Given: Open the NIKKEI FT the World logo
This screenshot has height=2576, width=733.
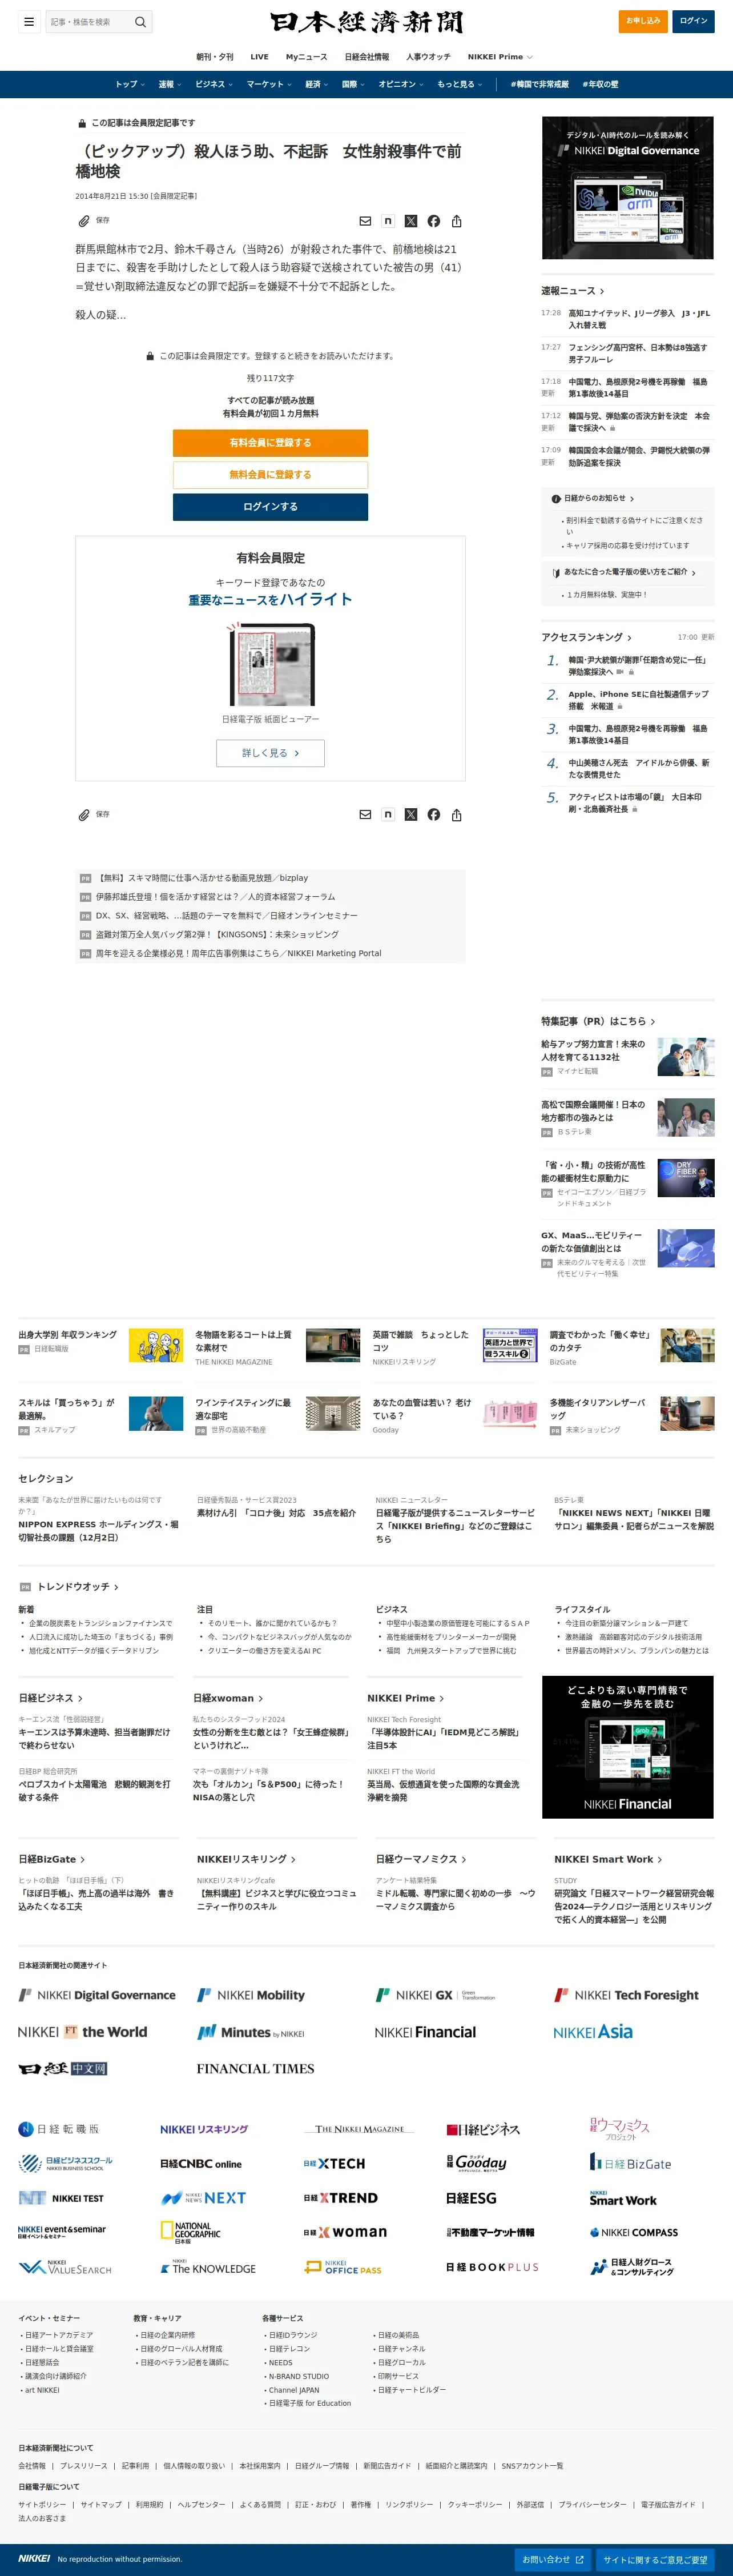Looking at the screenshot, I should (x=82, y=2032).
